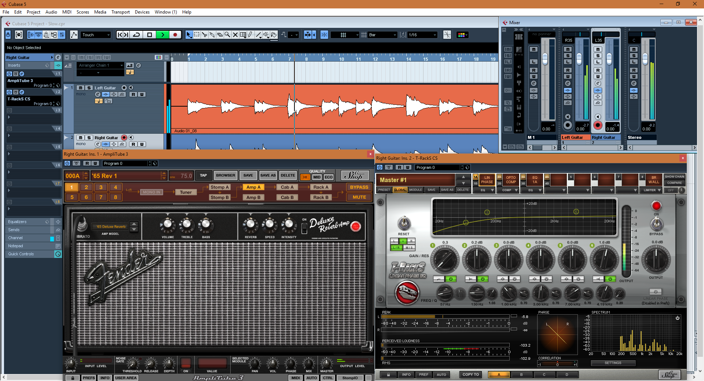The image size is (704, 381).
Task: Click the Stop button in transport toolbar
Action: pyautogui.click(x=150, y=35)
